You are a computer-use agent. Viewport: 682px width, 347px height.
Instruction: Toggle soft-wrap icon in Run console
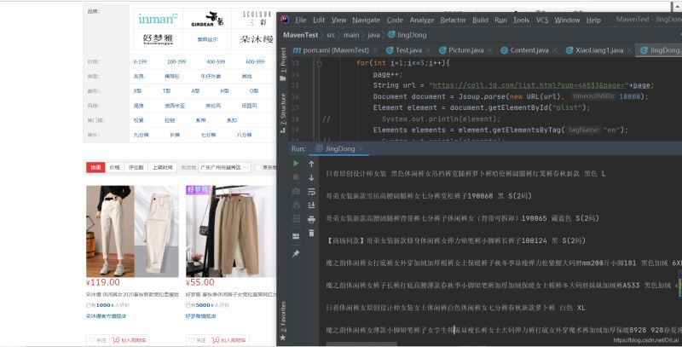[x=311, y=191]
